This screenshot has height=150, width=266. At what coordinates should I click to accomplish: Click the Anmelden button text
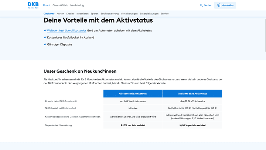pyautogui.click(x=228, y=5)
